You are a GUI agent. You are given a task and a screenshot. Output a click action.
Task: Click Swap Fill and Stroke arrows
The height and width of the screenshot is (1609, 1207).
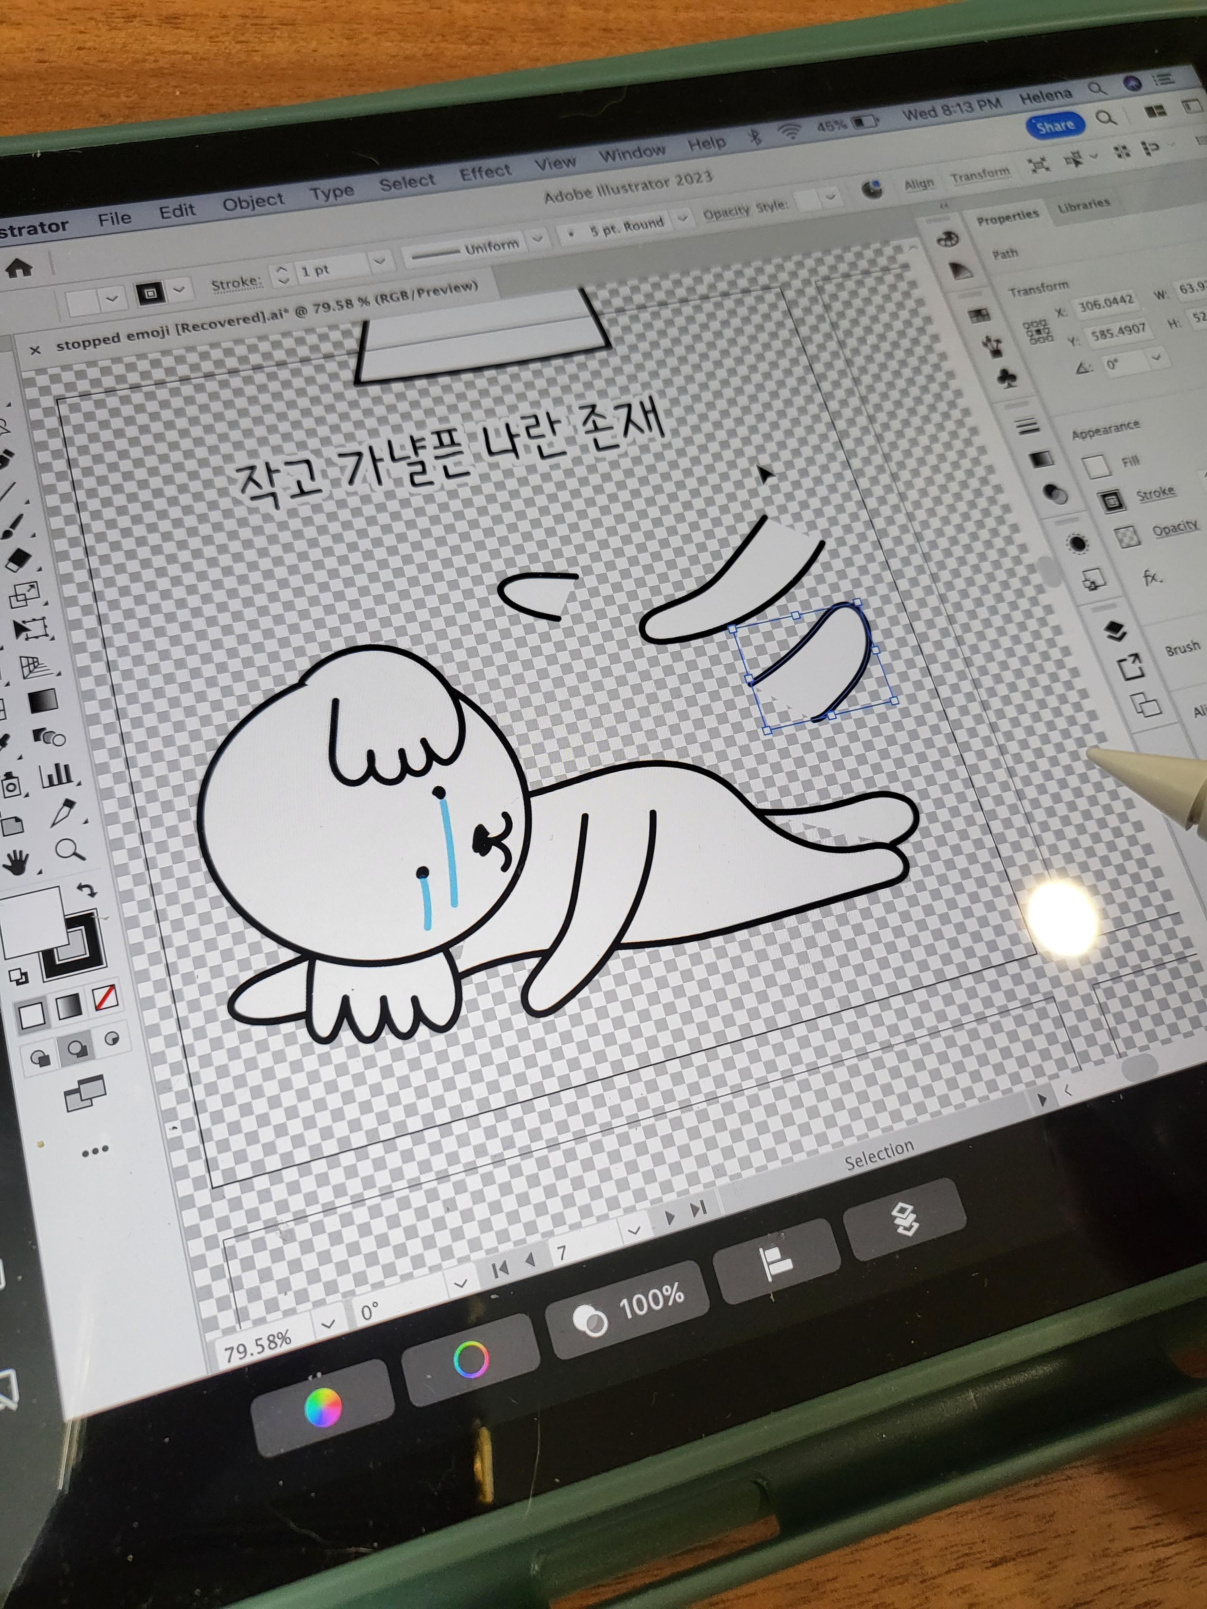(x=87, y=890)
